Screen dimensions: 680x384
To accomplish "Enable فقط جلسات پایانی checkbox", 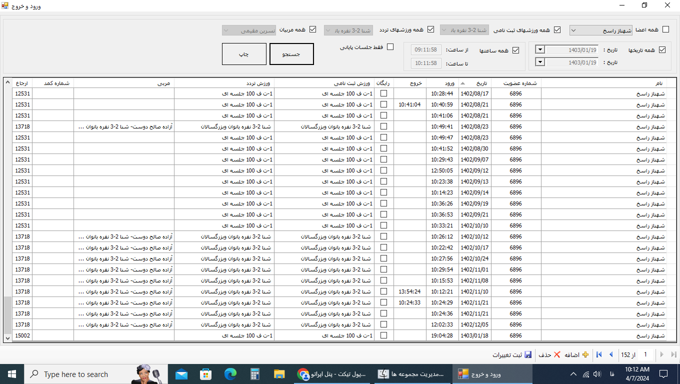I will [x=390, y=47].
